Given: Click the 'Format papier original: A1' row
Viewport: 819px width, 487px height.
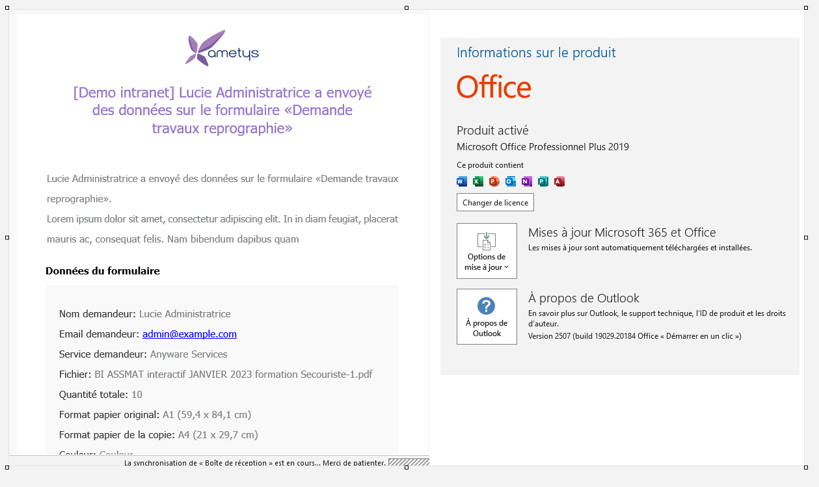Looking at the screenshot, I should (155, 415).
